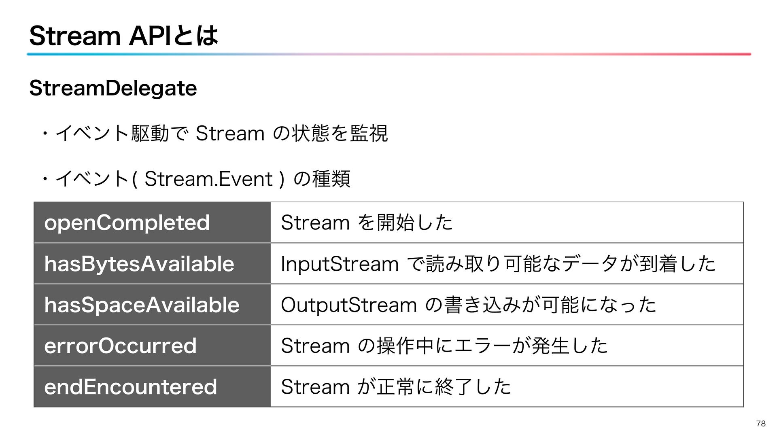Click the hasBytesAvailable table cell
777x437 pixels.
point(152,264)
